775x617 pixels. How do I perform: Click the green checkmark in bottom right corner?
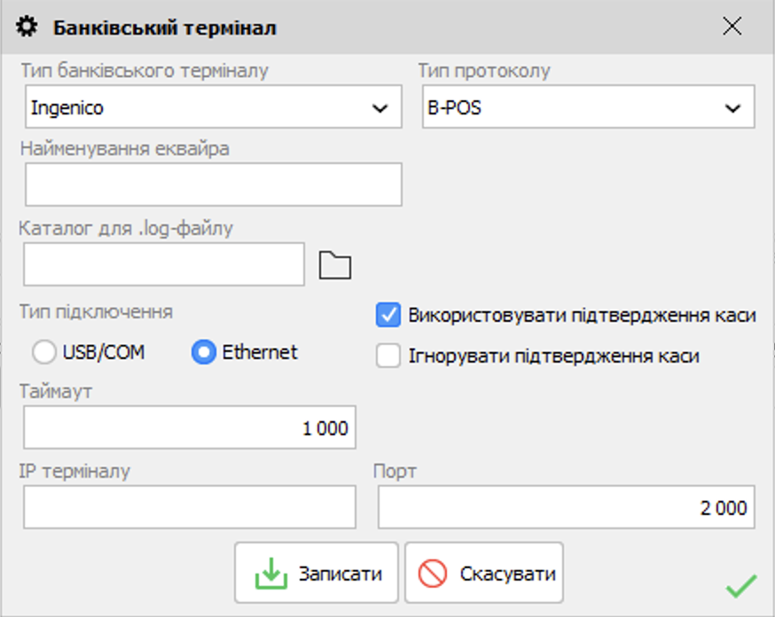tap(741, 585)
